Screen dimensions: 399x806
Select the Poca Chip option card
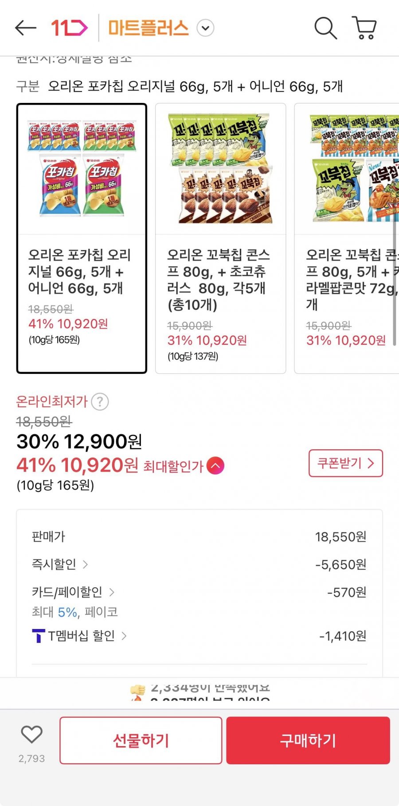[x=82, y=238]
